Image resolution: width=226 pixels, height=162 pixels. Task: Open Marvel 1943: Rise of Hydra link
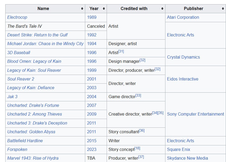[33, 158]
